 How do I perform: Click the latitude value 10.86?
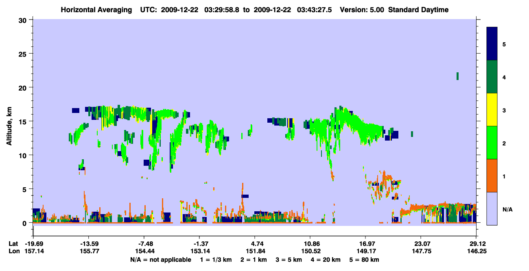pyautogui.click(x=310, y=244)
